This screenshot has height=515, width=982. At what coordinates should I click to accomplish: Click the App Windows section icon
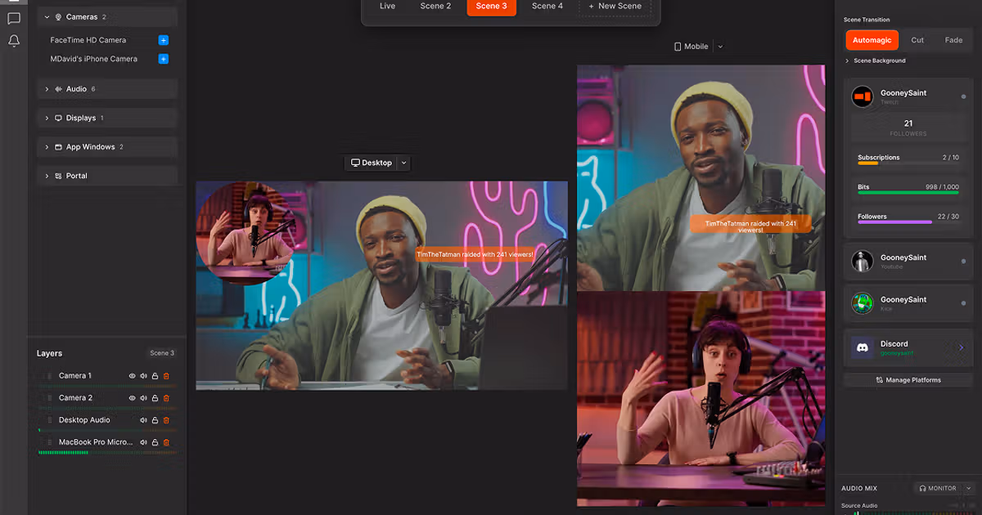pos(58,147)
